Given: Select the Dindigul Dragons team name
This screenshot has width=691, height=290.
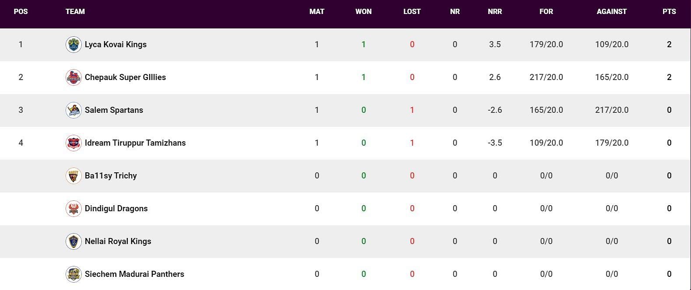Looking at the screenshot, I should (x=116, y=208).
